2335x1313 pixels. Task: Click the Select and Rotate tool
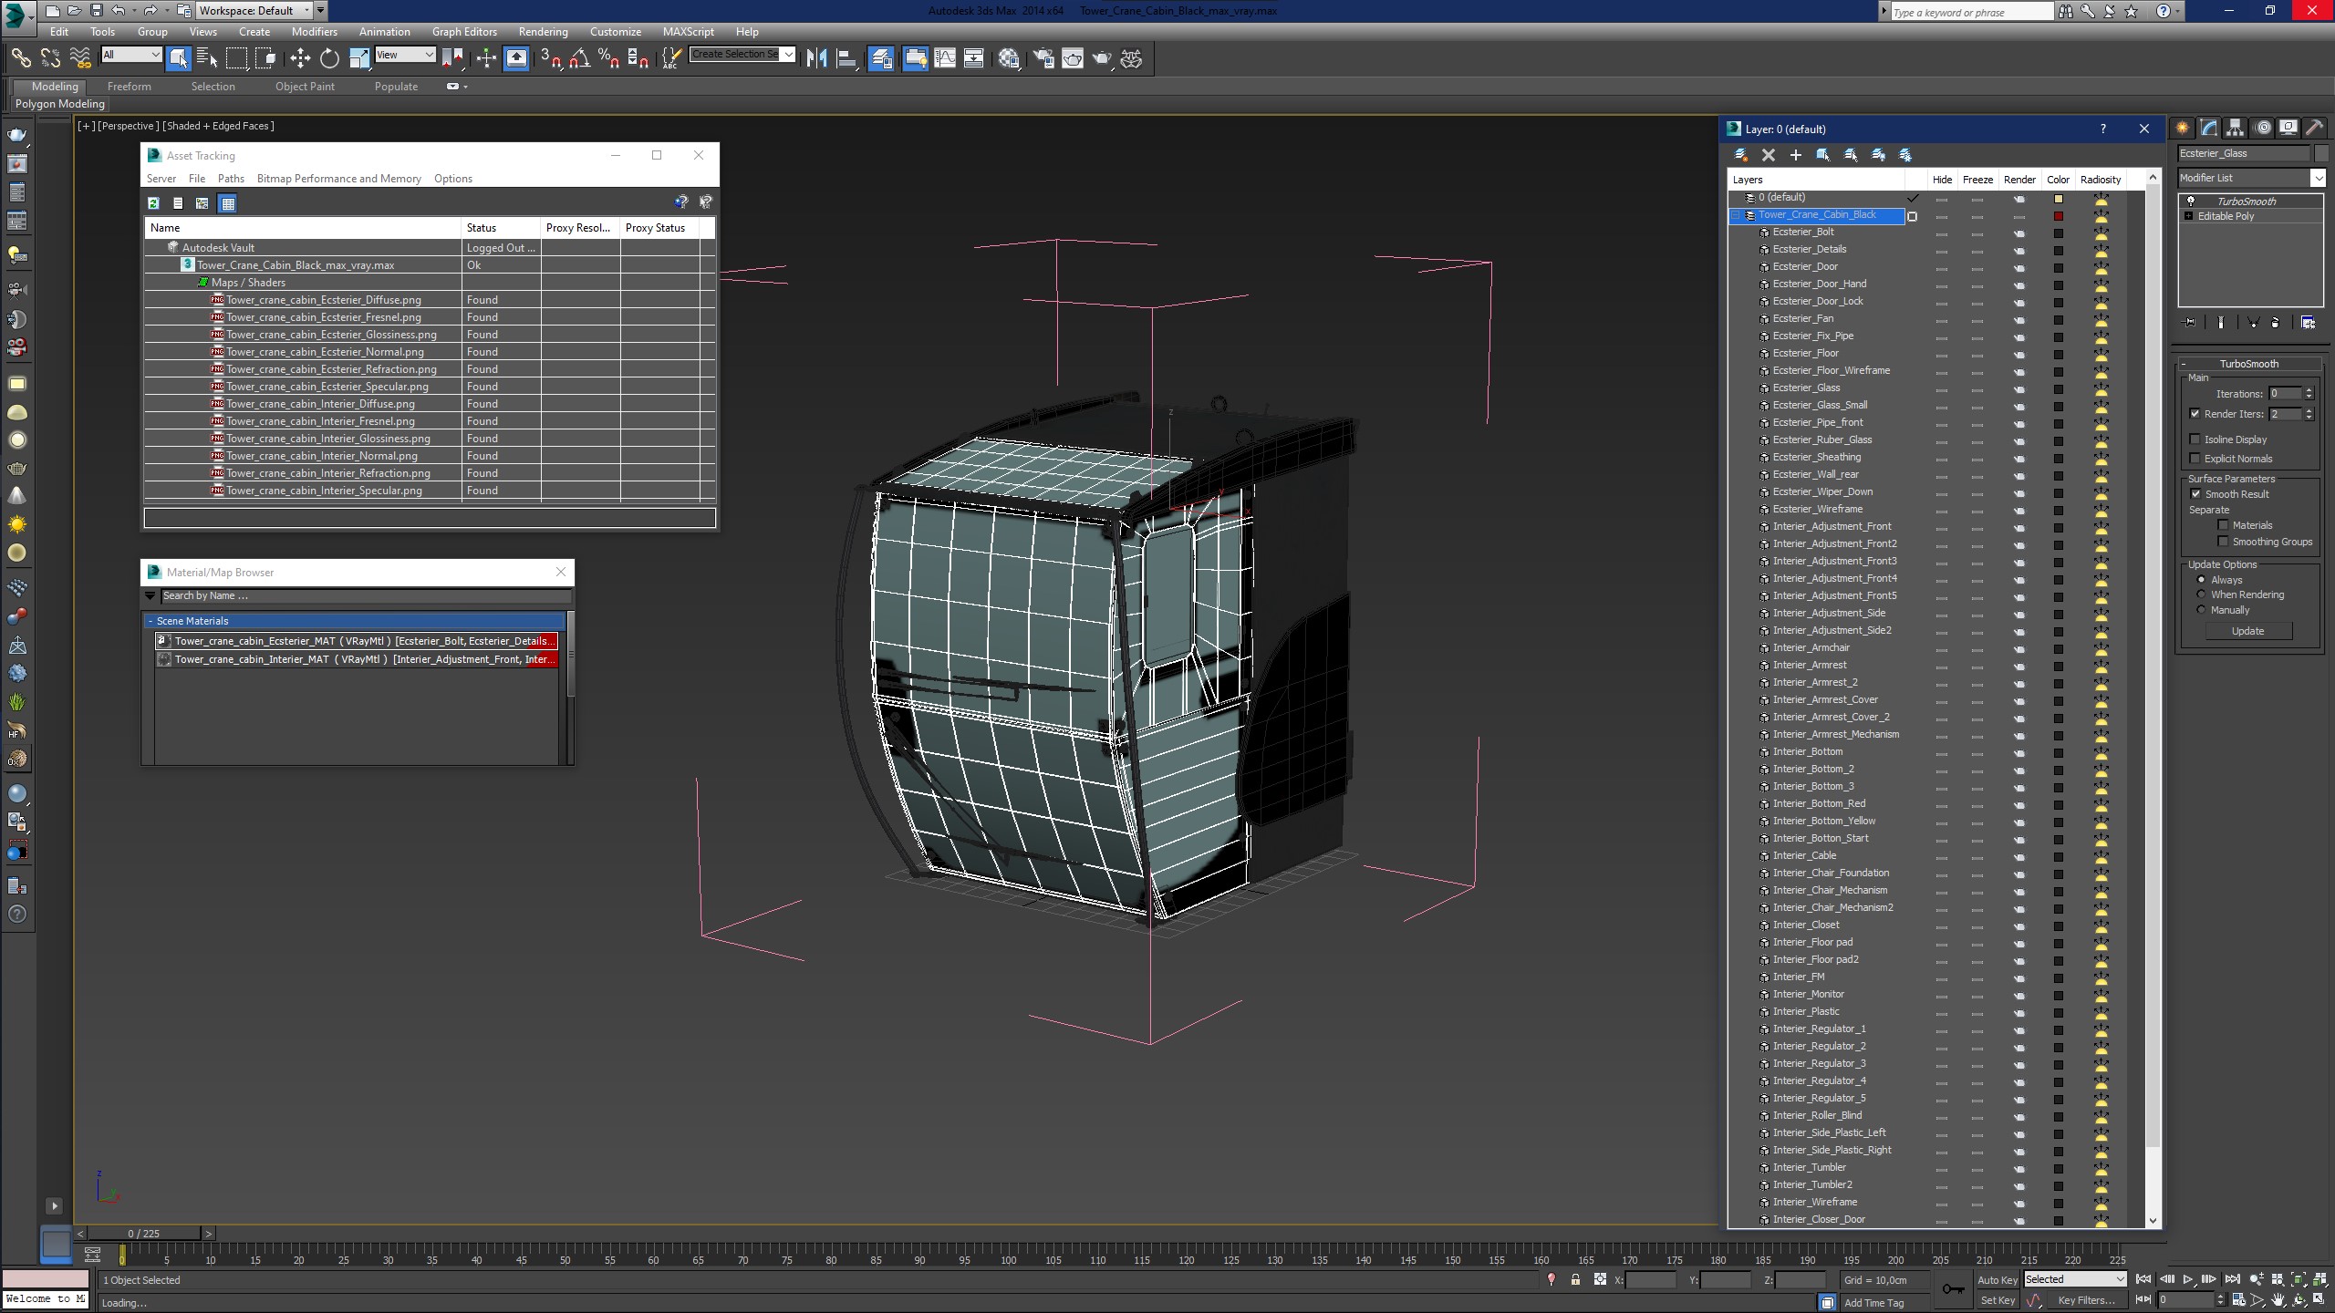pyautogui.click(x=329, y=58)
